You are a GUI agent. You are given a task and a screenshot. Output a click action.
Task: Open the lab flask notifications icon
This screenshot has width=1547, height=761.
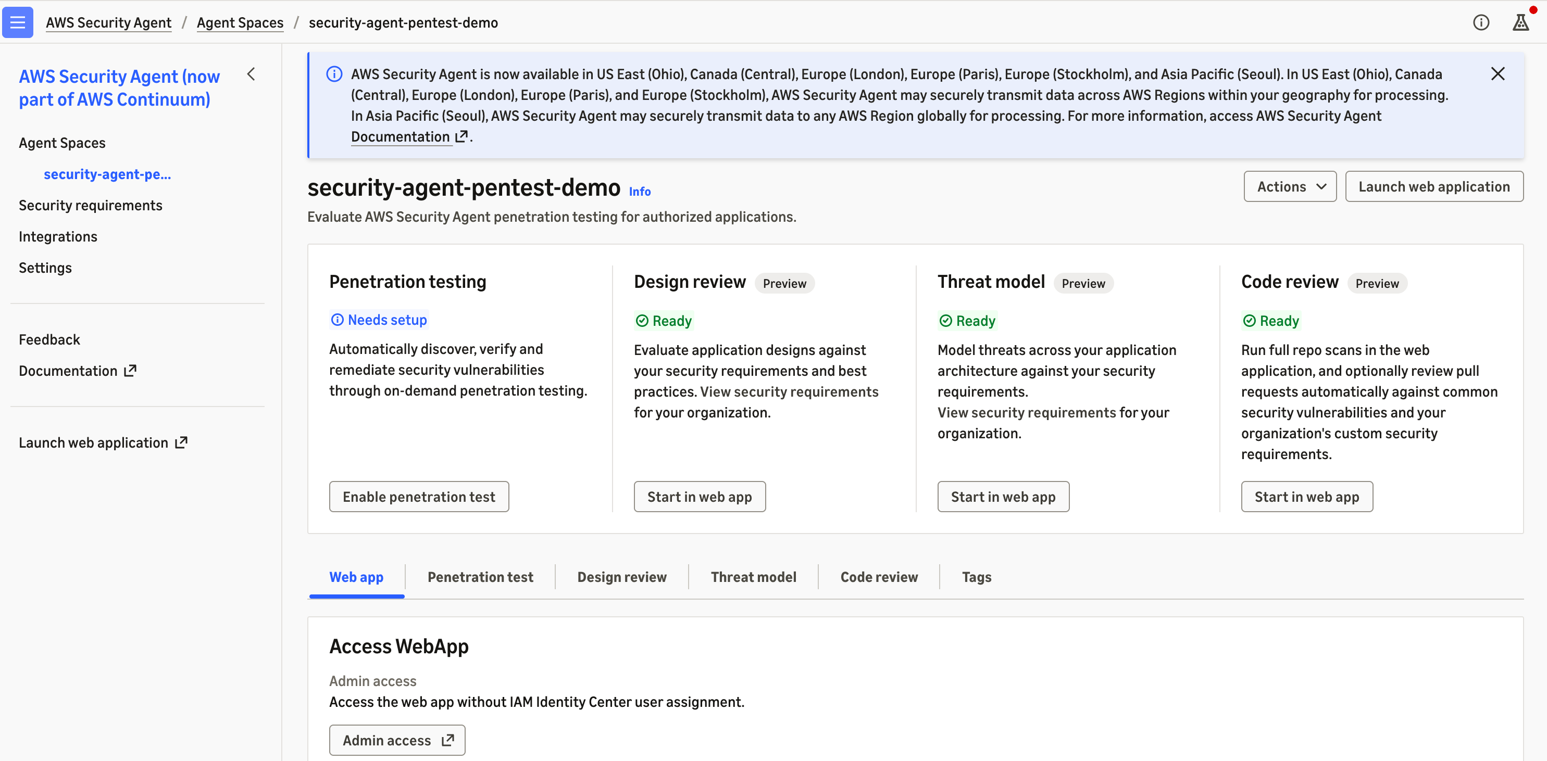pyautogui.click(x=1520, y=22)
